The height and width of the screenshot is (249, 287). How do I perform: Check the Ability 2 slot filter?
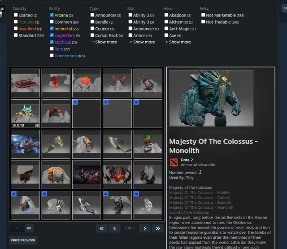click(130, 15)
